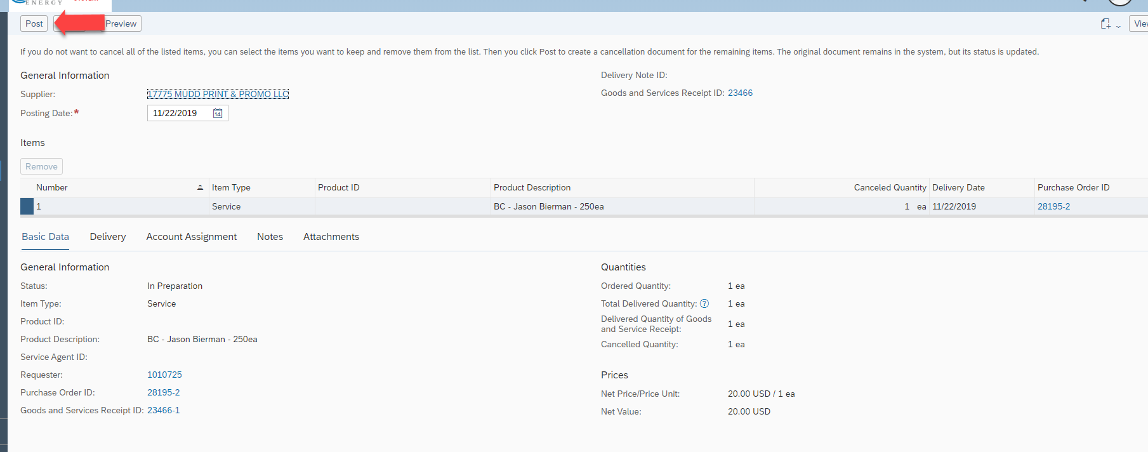Open purchase order 28195-2 in the items table
Viewport: 1148px width, 452px height.
(x=1053, y=206)
